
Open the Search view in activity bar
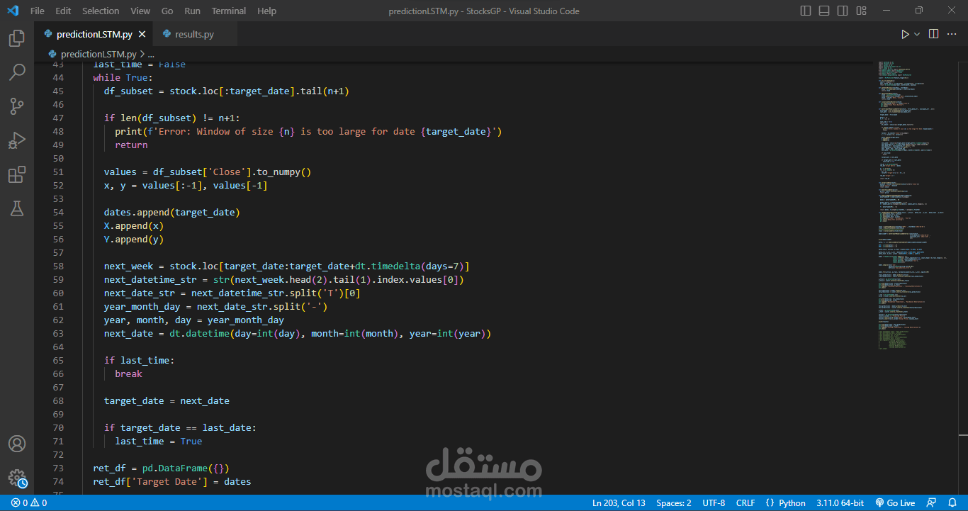[17, 72]
